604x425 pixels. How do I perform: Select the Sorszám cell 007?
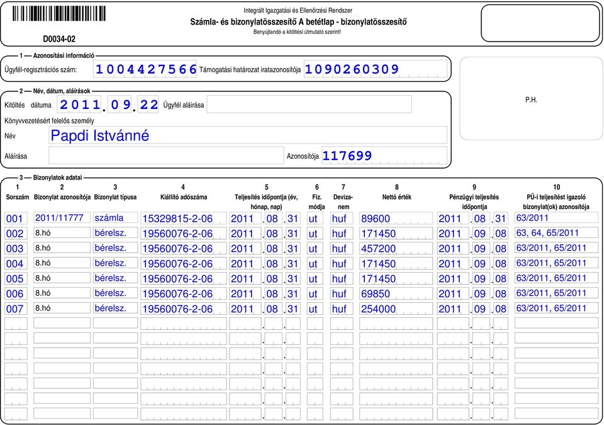click(16, 309)
